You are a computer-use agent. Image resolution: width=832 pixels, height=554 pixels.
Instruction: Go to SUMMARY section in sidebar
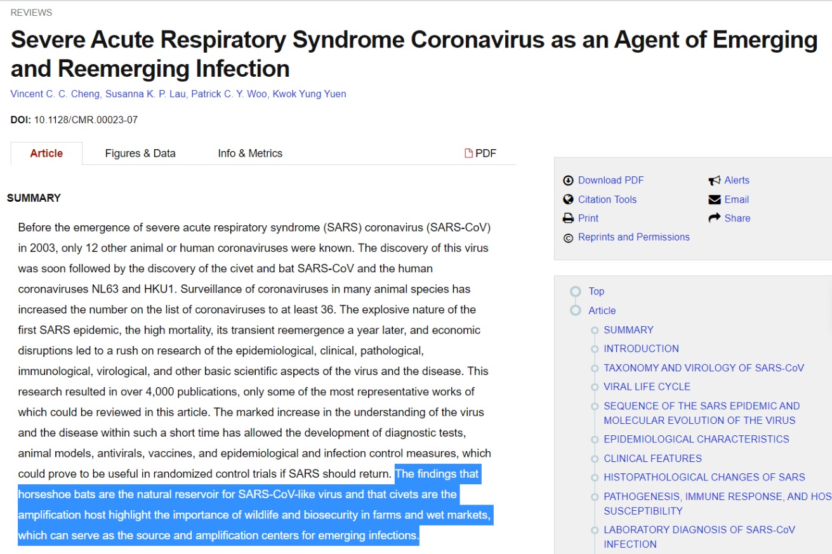628,330
